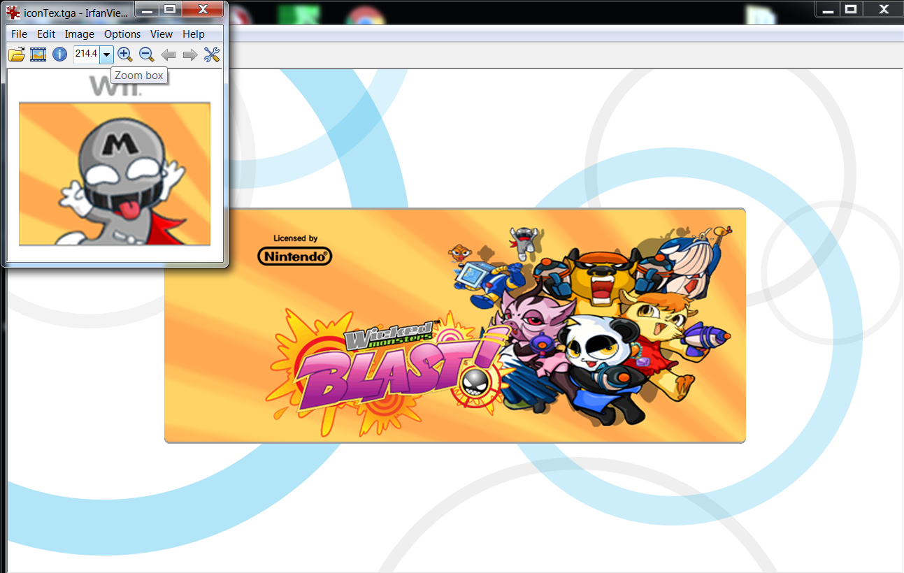Image resolution: width=904 pixels, height=573 pixels.
Task: Minimize the IrfanView window
Action: [x=146, y=10]
